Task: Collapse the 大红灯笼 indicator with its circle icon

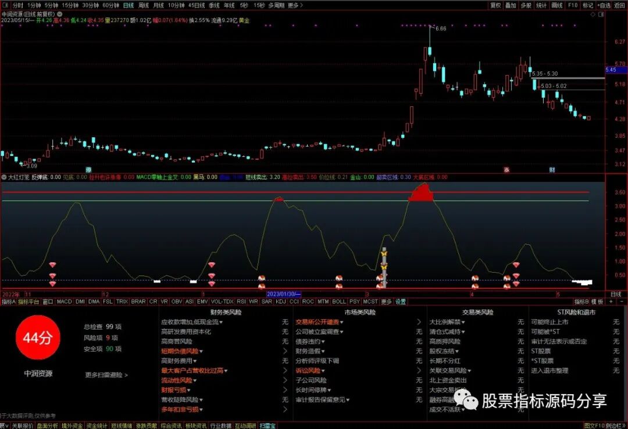Action: tap(4, 177)
